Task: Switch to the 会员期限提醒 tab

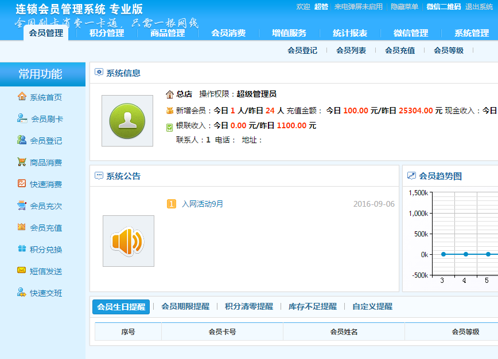Action: click(185, 306)
